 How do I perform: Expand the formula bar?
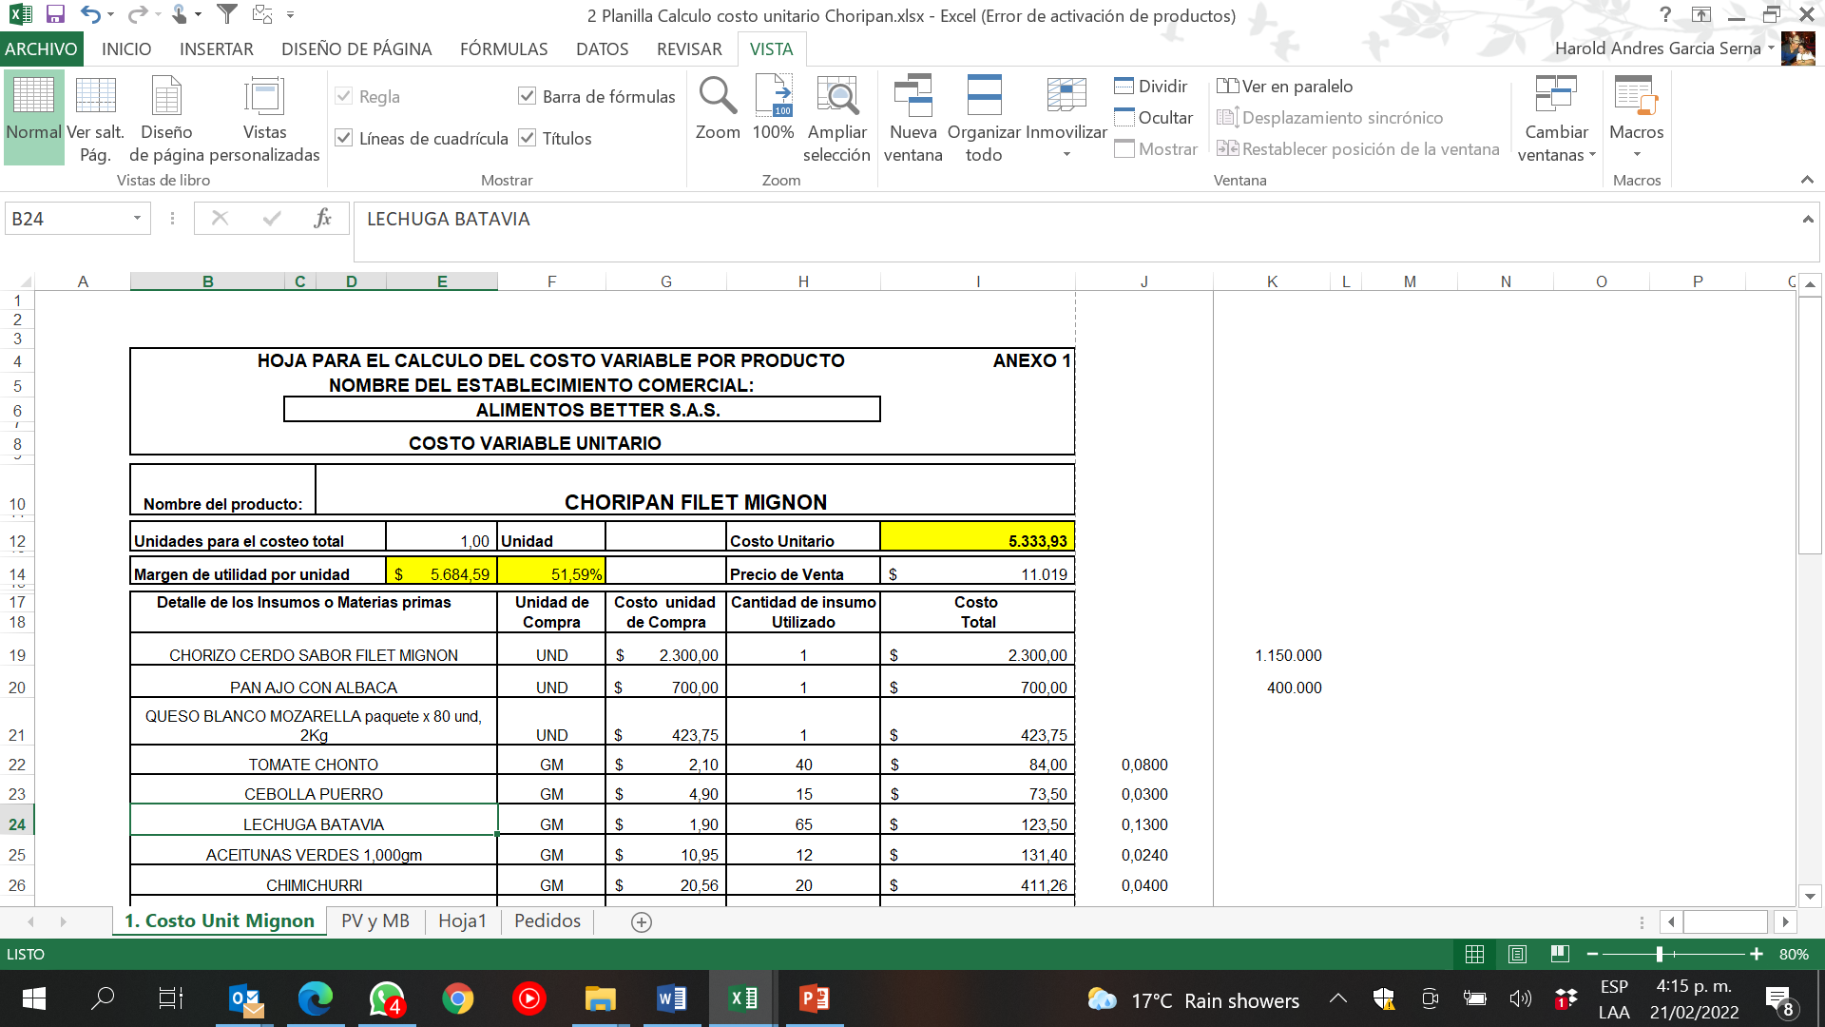point(1807,220)
